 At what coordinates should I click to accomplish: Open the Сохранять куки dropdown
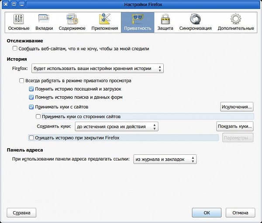[x=116, y=127]
